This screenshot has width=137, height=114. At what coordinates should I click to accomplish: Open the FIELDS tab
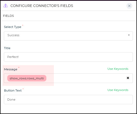9,16
